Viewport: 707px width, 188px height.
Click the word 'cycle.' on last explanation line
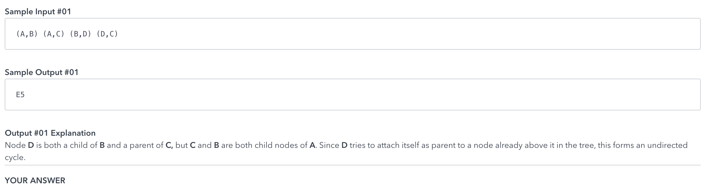coord(15,158)
